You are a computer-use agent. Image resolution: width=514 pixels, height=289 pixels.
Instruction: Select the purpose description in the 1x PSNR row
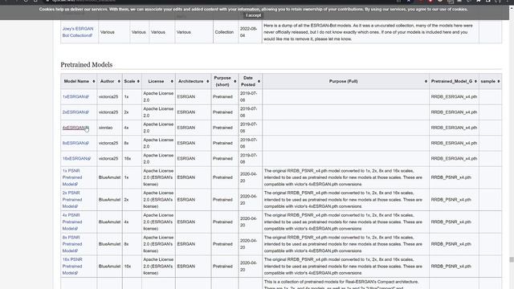point(343,177)
